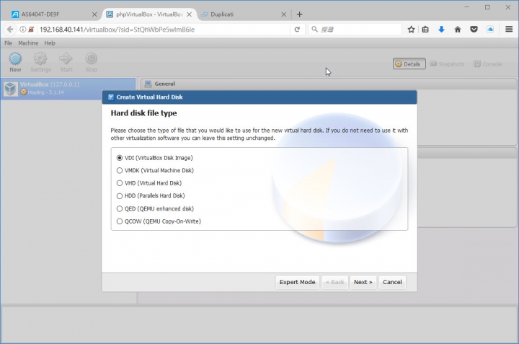
Task: Open a new browser tab with plus icon
Action: 300,14
